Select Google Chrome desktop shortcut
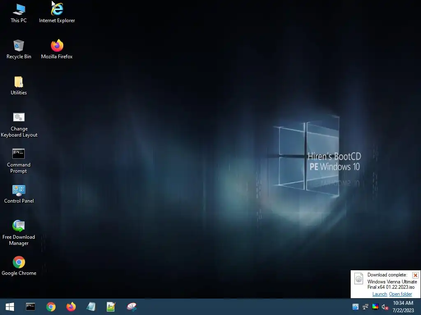 coord(19,266)
